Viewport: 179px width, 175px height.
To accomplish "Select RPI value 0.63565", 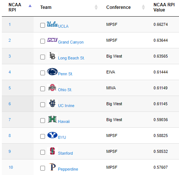I will pos(161,56).
